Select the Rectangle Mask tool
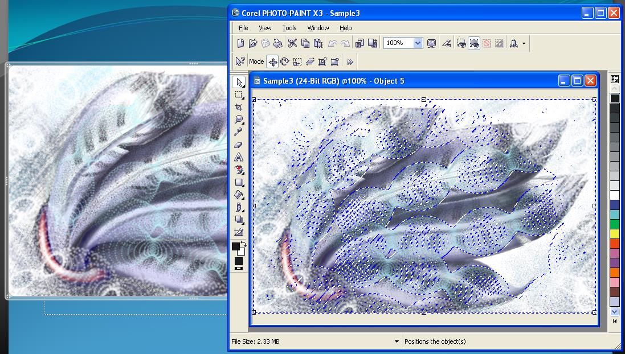Viewport: 625px width, 354px height. point(239,95)
